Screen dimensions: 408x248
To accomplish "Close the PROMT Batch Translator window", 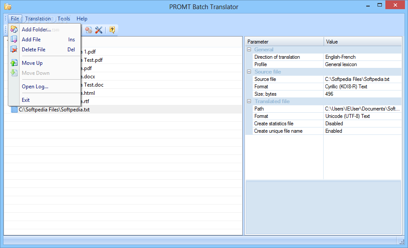I will (x=395, y=5).
